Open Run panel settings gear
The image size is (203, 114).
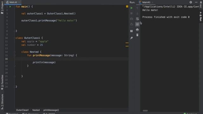tap(191, 2)
